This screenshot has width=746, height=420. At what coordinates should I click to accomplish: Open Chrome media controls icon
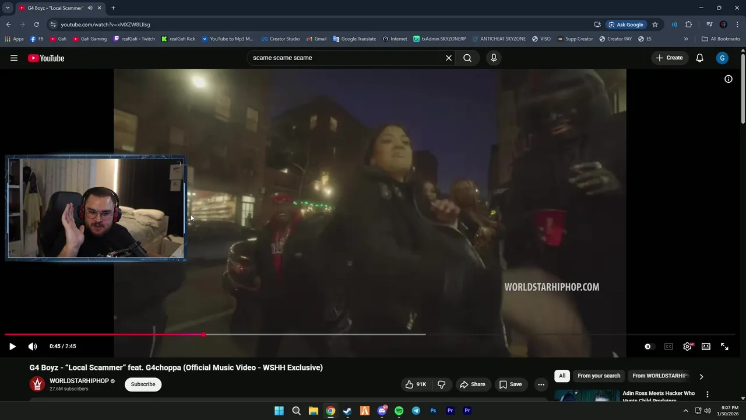(x=709, y=24)
